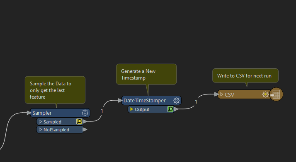Click the NotSampled output port arrow

(85, 130)
